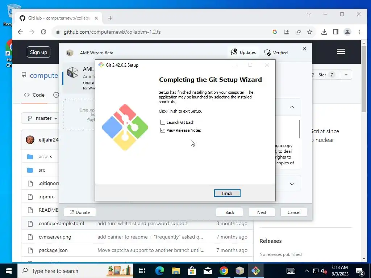Close the GitHub browser tab
The image size is (371, 278).
click(96, 18)
